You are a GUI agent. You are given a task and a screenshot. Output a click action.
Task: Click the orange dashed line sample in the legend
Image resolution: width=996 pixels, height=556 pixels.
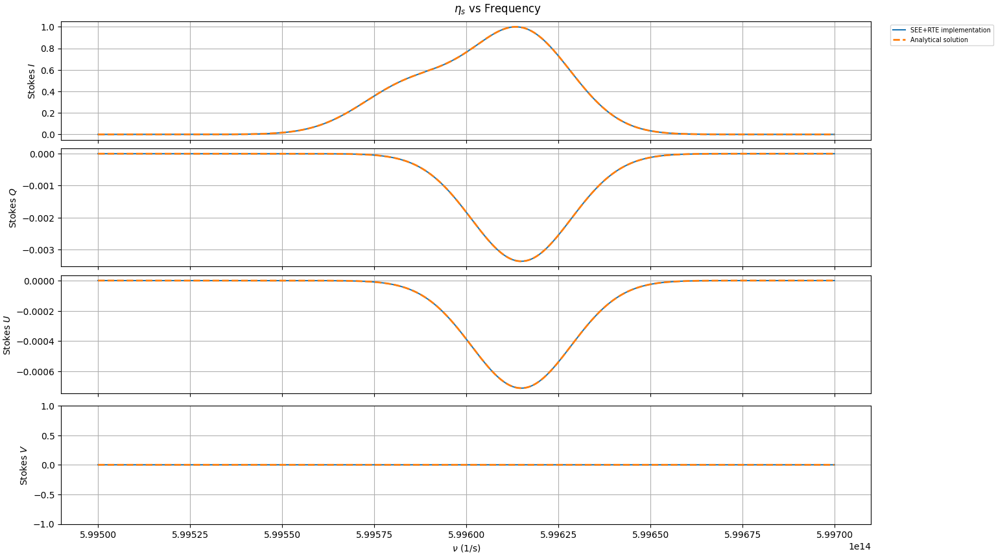pos(899,40)
